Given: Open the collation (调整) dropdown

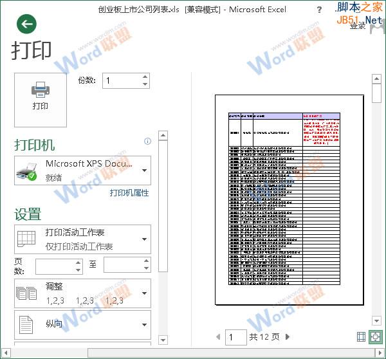Looking at the screenshot, I should pyautogui.click(x=83, y=293).
